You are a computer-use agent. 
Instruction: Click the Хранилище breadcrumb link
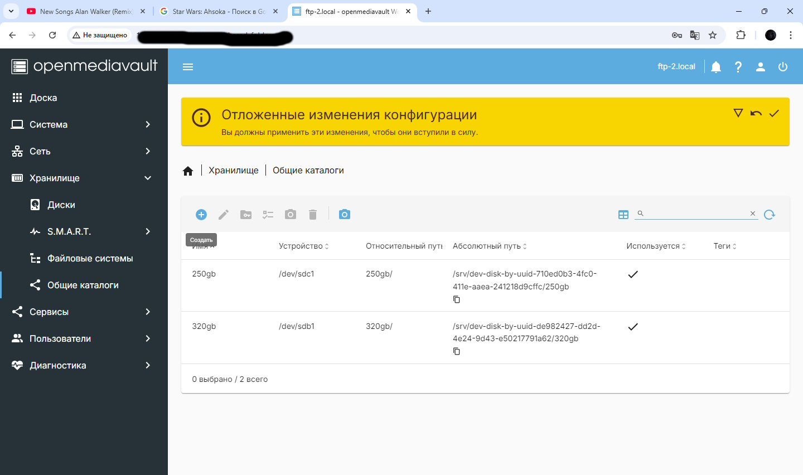(233, 171)
